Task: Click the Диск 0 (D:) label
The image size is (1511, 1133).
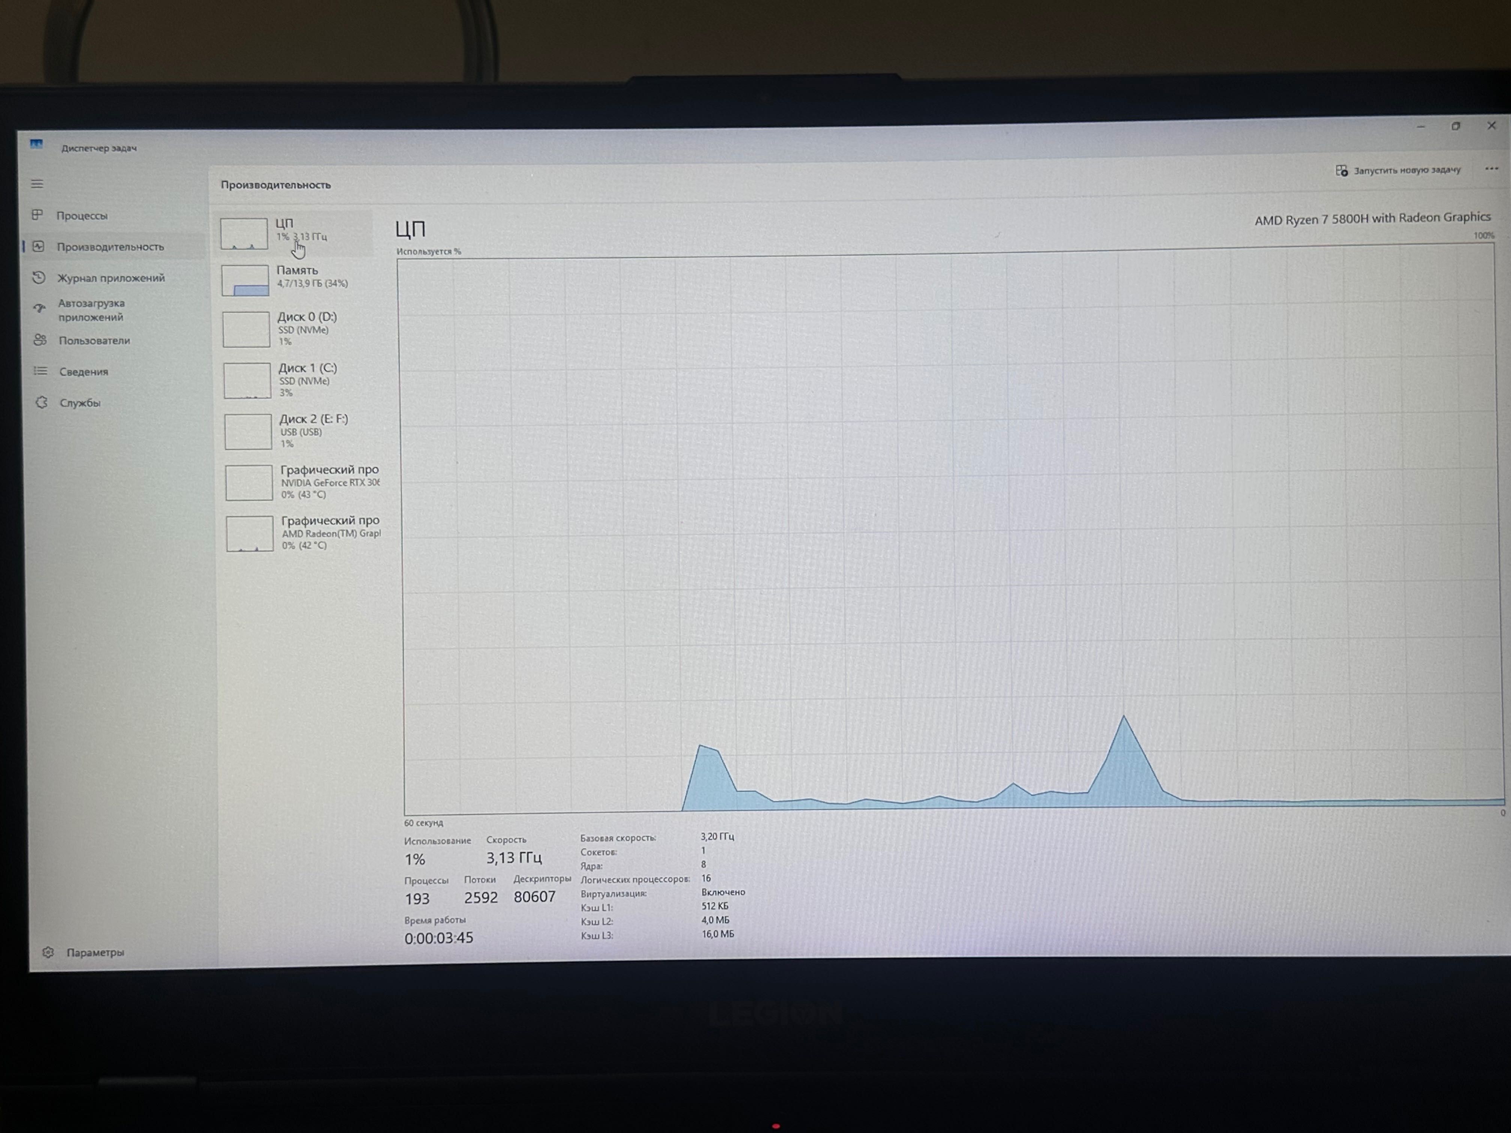Action: click(x=307, y=317)
